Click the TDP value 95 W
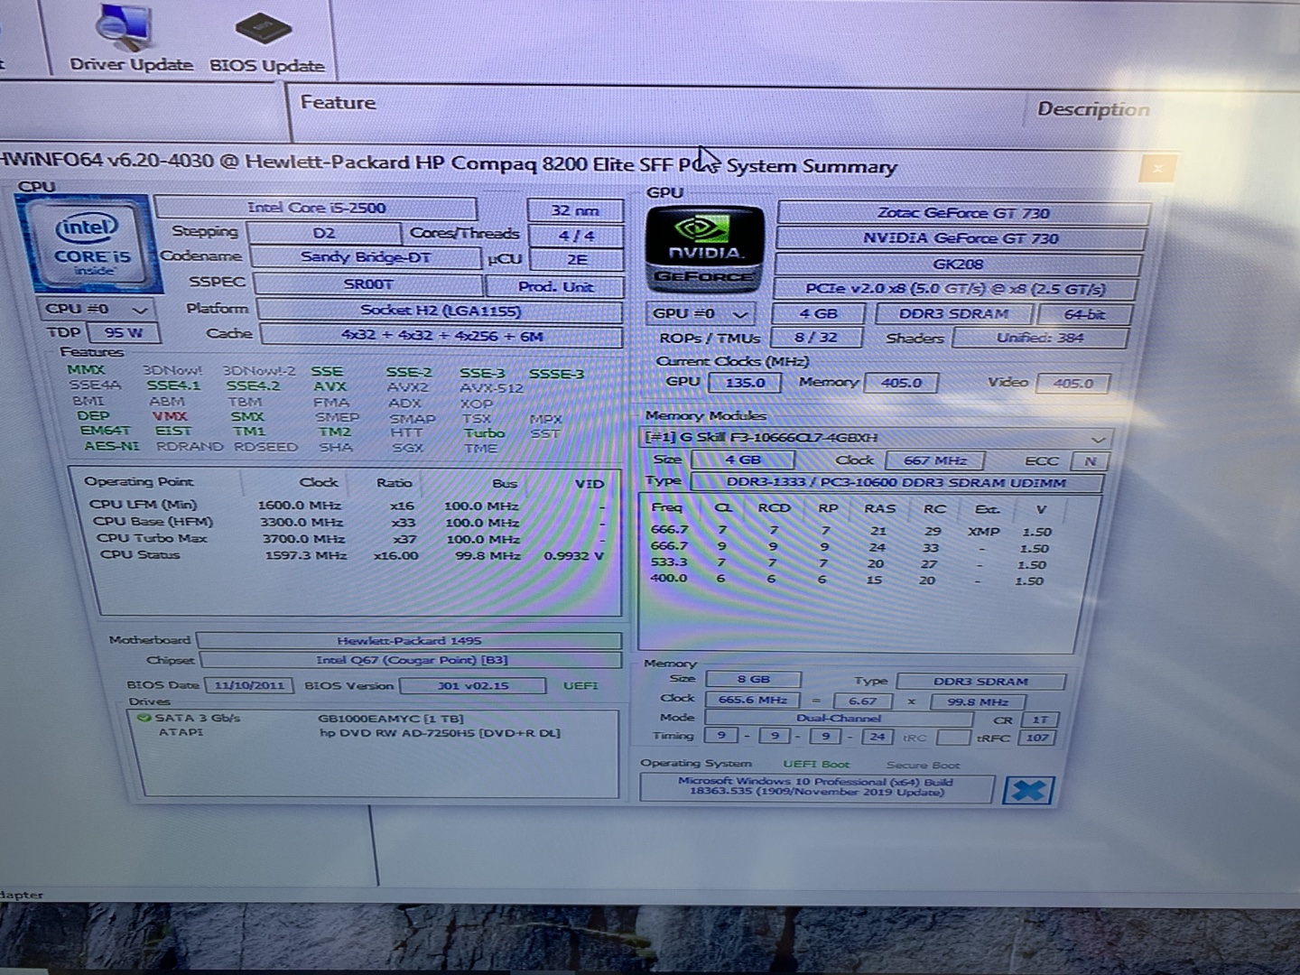 [124, 332]
